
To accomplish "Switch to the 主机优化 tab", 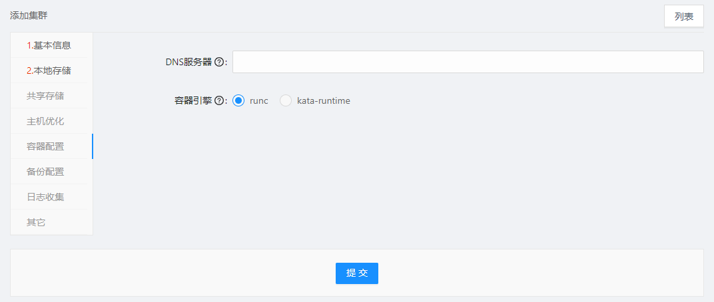I will point(51,121).
